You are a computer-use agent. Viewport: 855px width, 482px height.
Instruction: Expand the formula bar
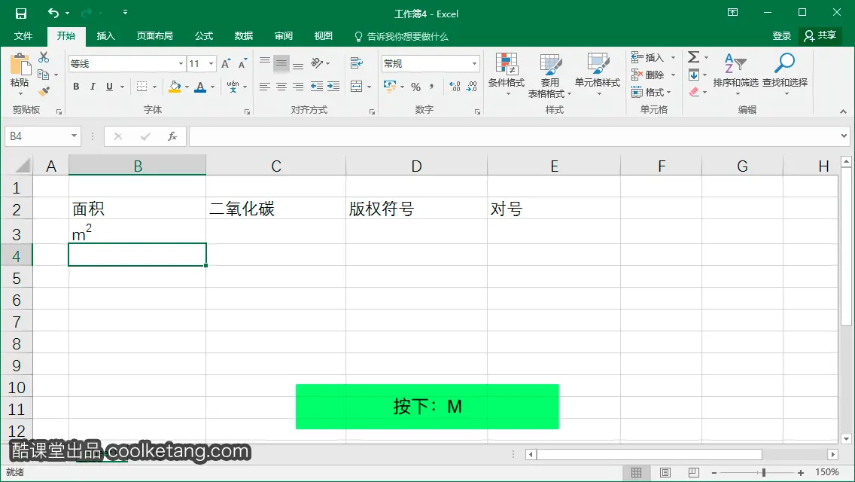[x=844, y=136]
